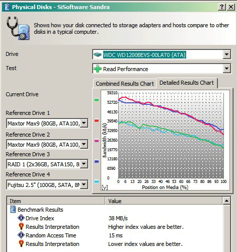Switch to the Combined Results Chart tab
Image resolution: width=237 pixels, height=252 pixels.
tap(125, 84)
